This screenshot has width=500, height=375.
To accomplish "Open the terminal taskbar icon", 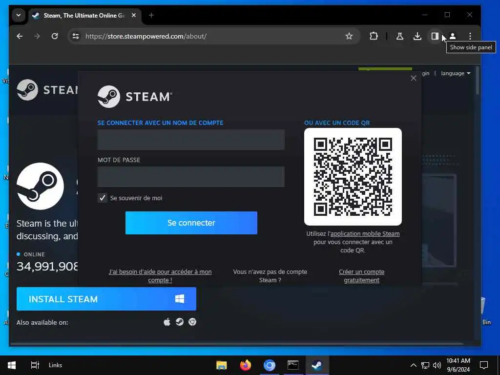I will coord(293,365).
